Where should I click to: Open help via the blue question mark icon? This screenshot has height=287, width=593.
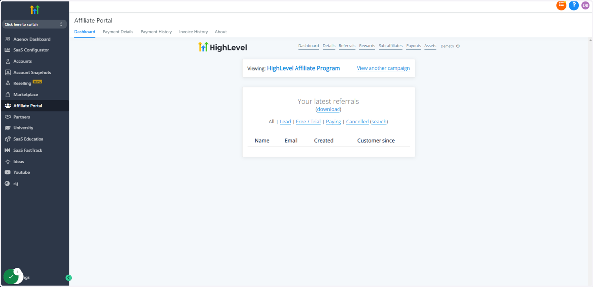(574, 5)
